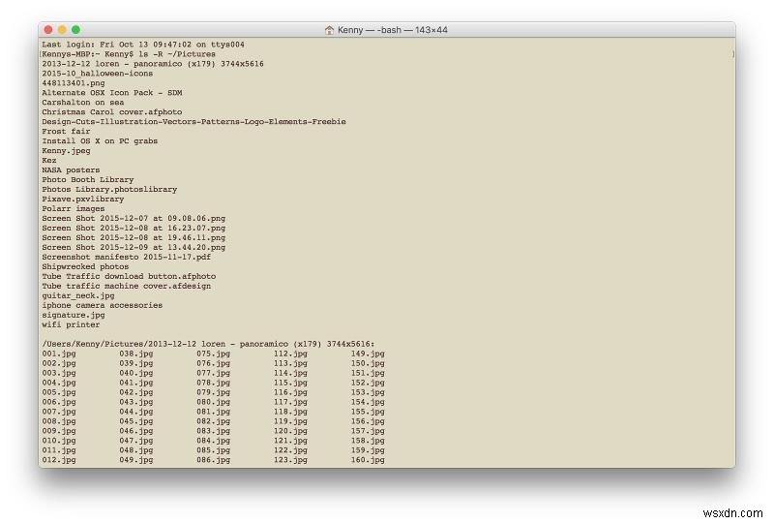Click the green zoom window button
Viewport: 774px width, 523px height.
pyautogui.click(x=76, y=30)
